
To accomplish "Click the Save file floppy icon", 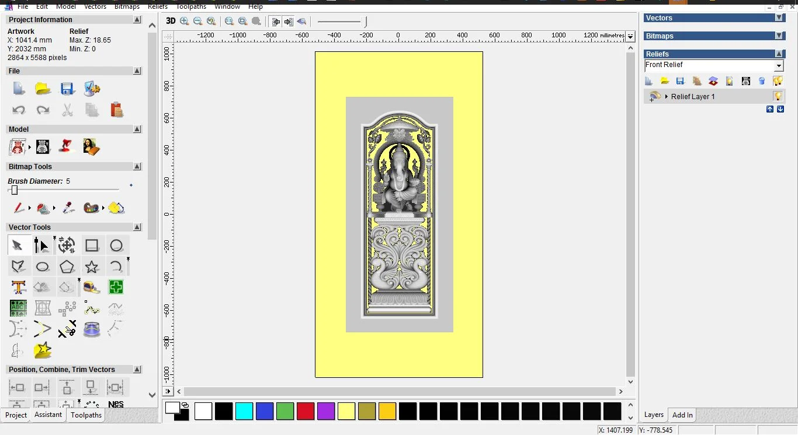I will click(67, 89).
